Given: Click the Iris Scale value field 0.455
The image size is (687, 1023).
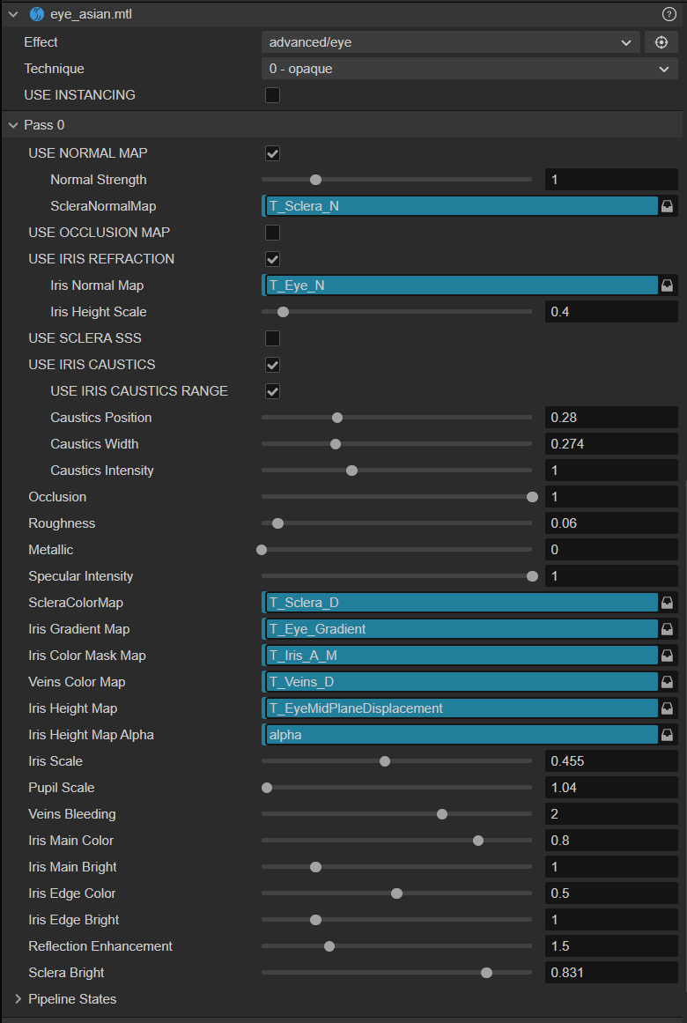Looking at the screenshot, I should click(x=611, y=761).
